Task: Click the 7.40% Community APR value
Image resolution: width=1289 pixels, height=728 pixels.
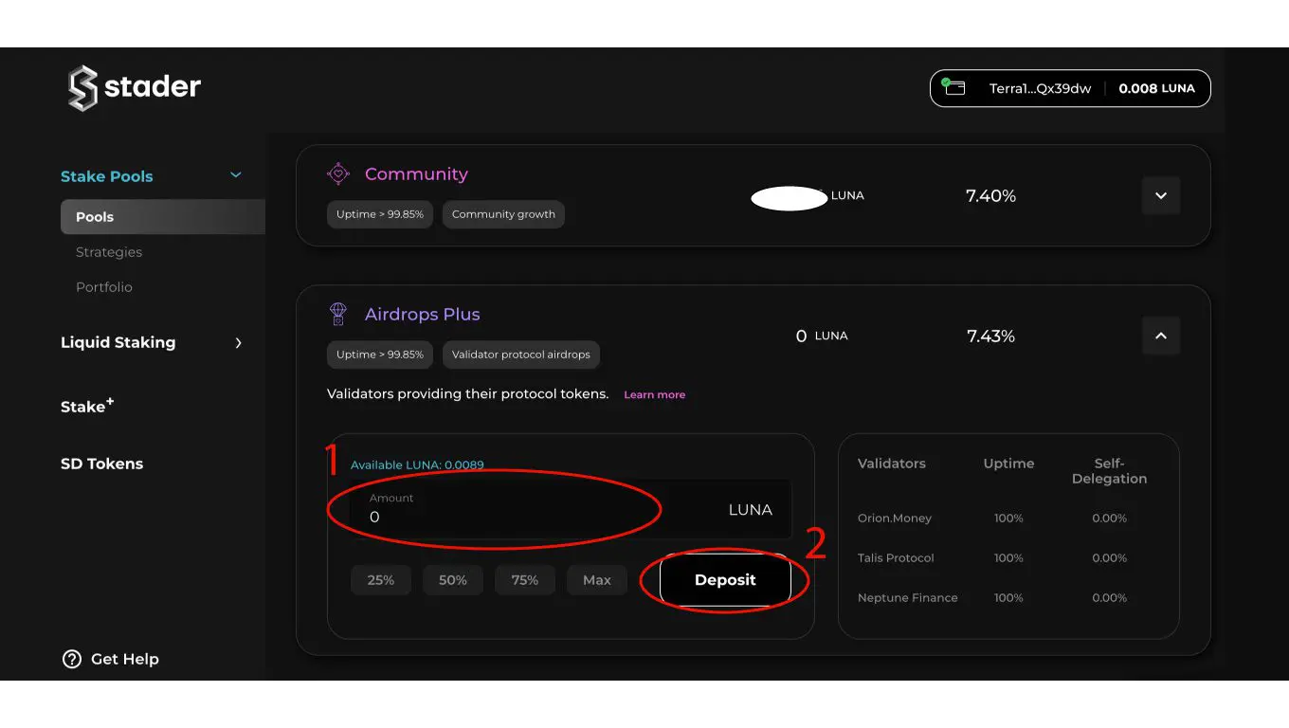Action: point(991,196)
